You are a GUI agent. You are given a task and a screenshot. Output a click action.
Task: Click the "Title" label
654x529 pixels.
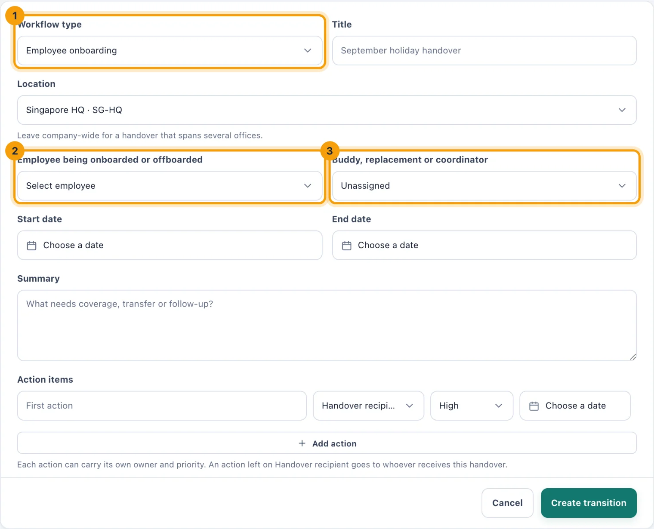[342, 25]
